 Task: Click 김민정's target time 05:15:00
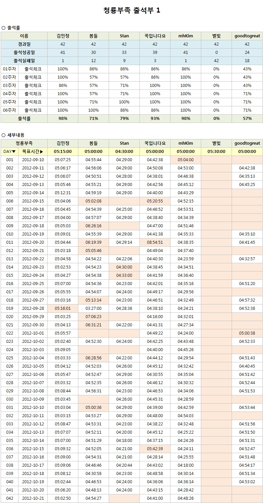[x=63, y=152]
